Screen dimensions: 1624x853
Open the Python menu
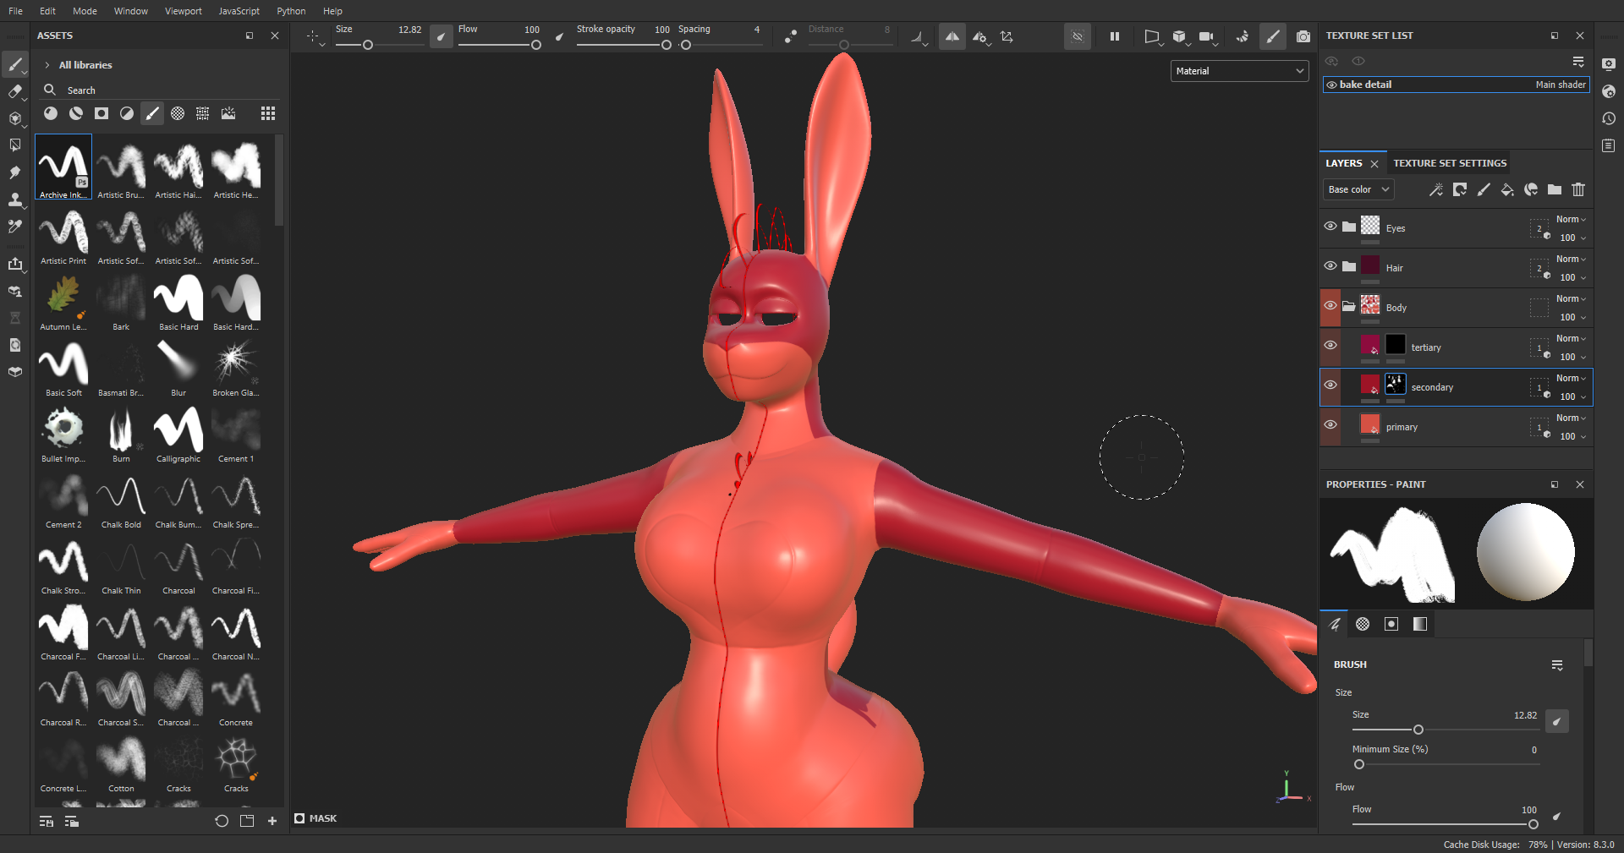291,11
